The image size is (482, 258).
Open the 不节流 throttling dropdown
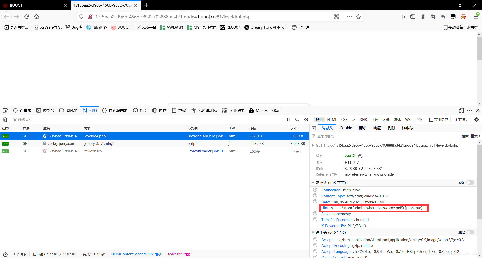pos(461,120)
